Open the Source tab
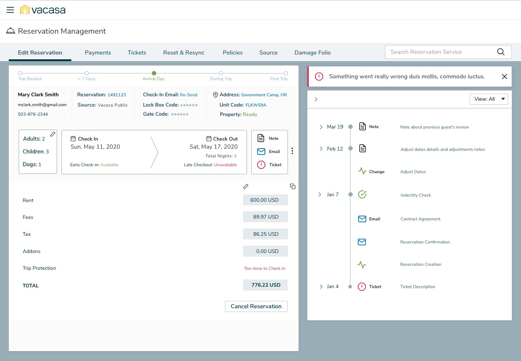Viewport: 521px width, 361px height. (269, 53)
